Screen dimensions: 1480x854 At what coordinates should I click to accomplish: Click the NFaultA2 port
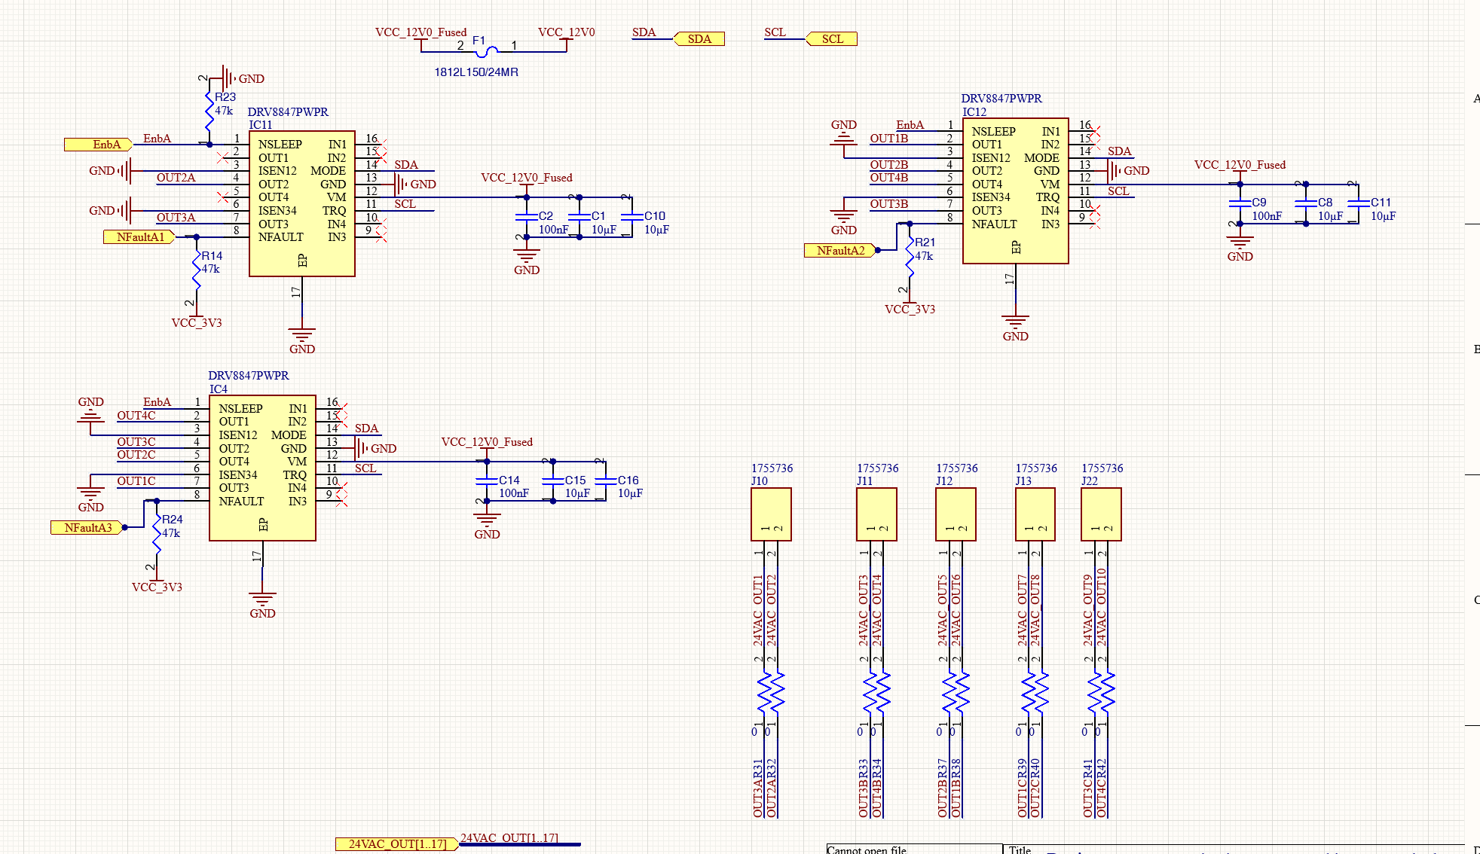839,251
